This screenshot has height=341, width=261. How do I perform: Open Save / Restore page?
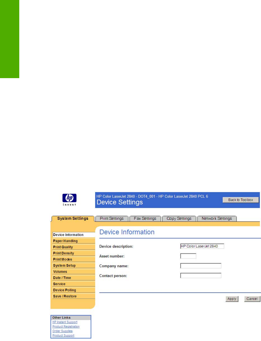(74, 296)
